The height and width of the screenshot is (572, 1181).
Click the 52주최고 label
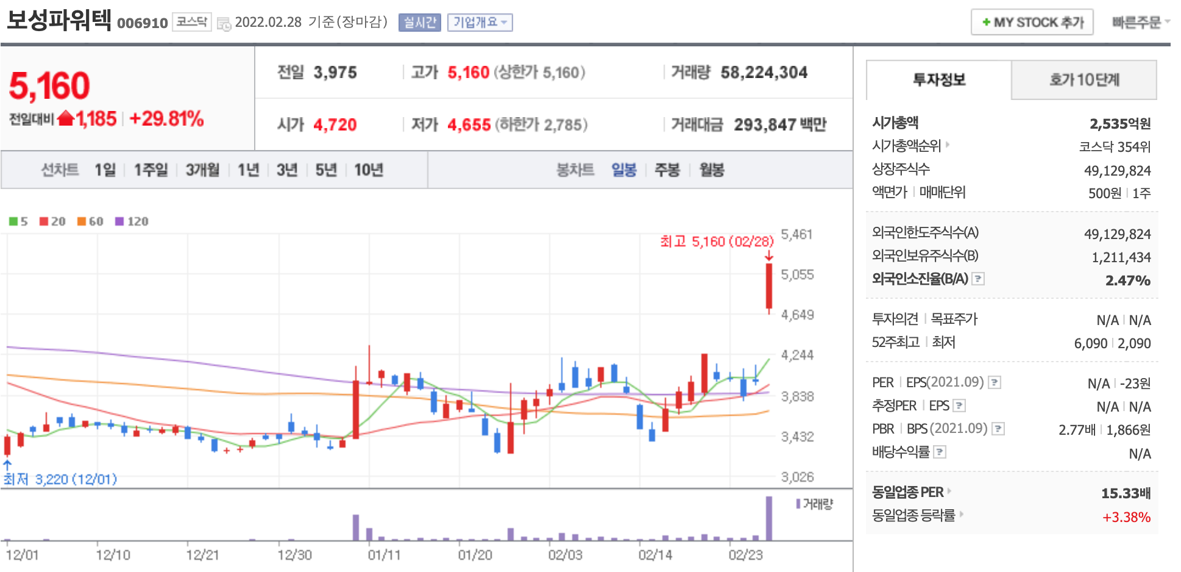[895, 342]
